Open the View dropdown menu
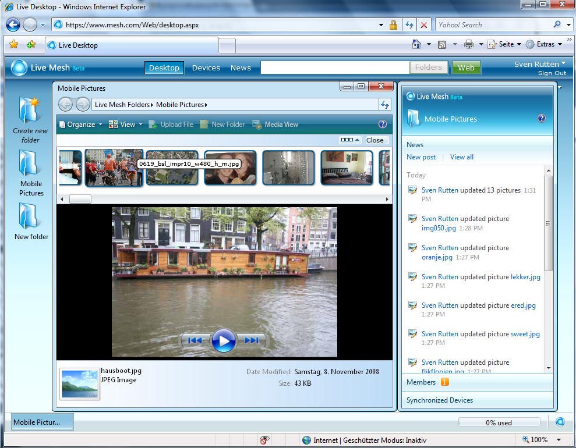 tap(125, 125)
